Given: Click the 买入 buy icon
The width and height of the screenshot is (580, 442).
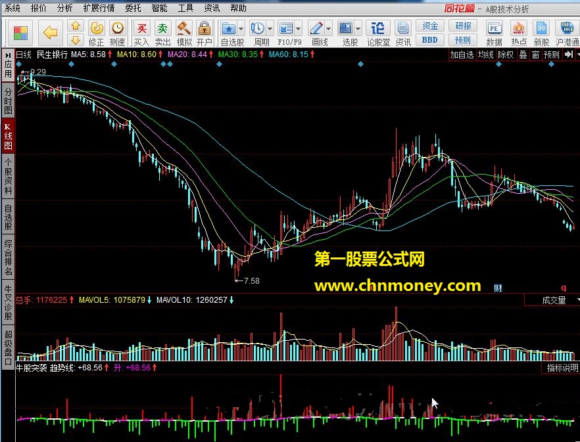Looking at the screenshot, I should pyautogui.click(x=141, y=28).
